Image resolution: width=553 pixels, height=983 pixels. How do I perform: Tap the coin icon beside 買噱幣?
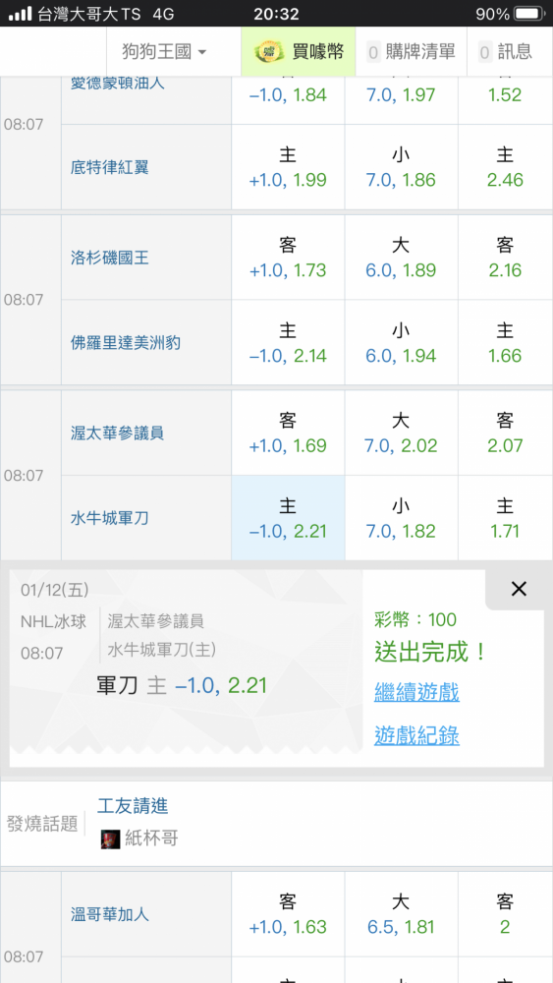tap(269, 51)
